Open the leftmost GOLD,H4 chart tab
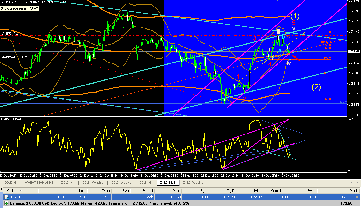361x208 pixels. pos(11,183)
